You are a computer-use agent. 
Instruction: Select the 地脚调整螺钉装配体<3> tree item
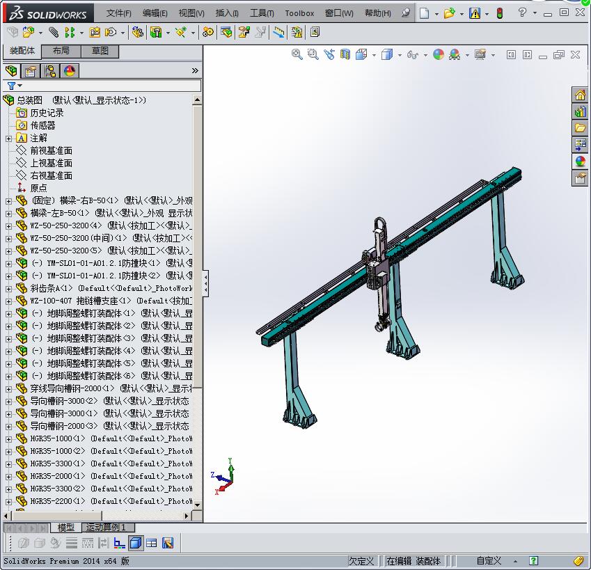[x=104, y=339]
